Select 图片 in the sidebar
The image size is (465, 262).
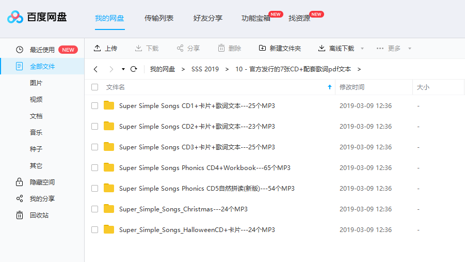click(36, 83)
